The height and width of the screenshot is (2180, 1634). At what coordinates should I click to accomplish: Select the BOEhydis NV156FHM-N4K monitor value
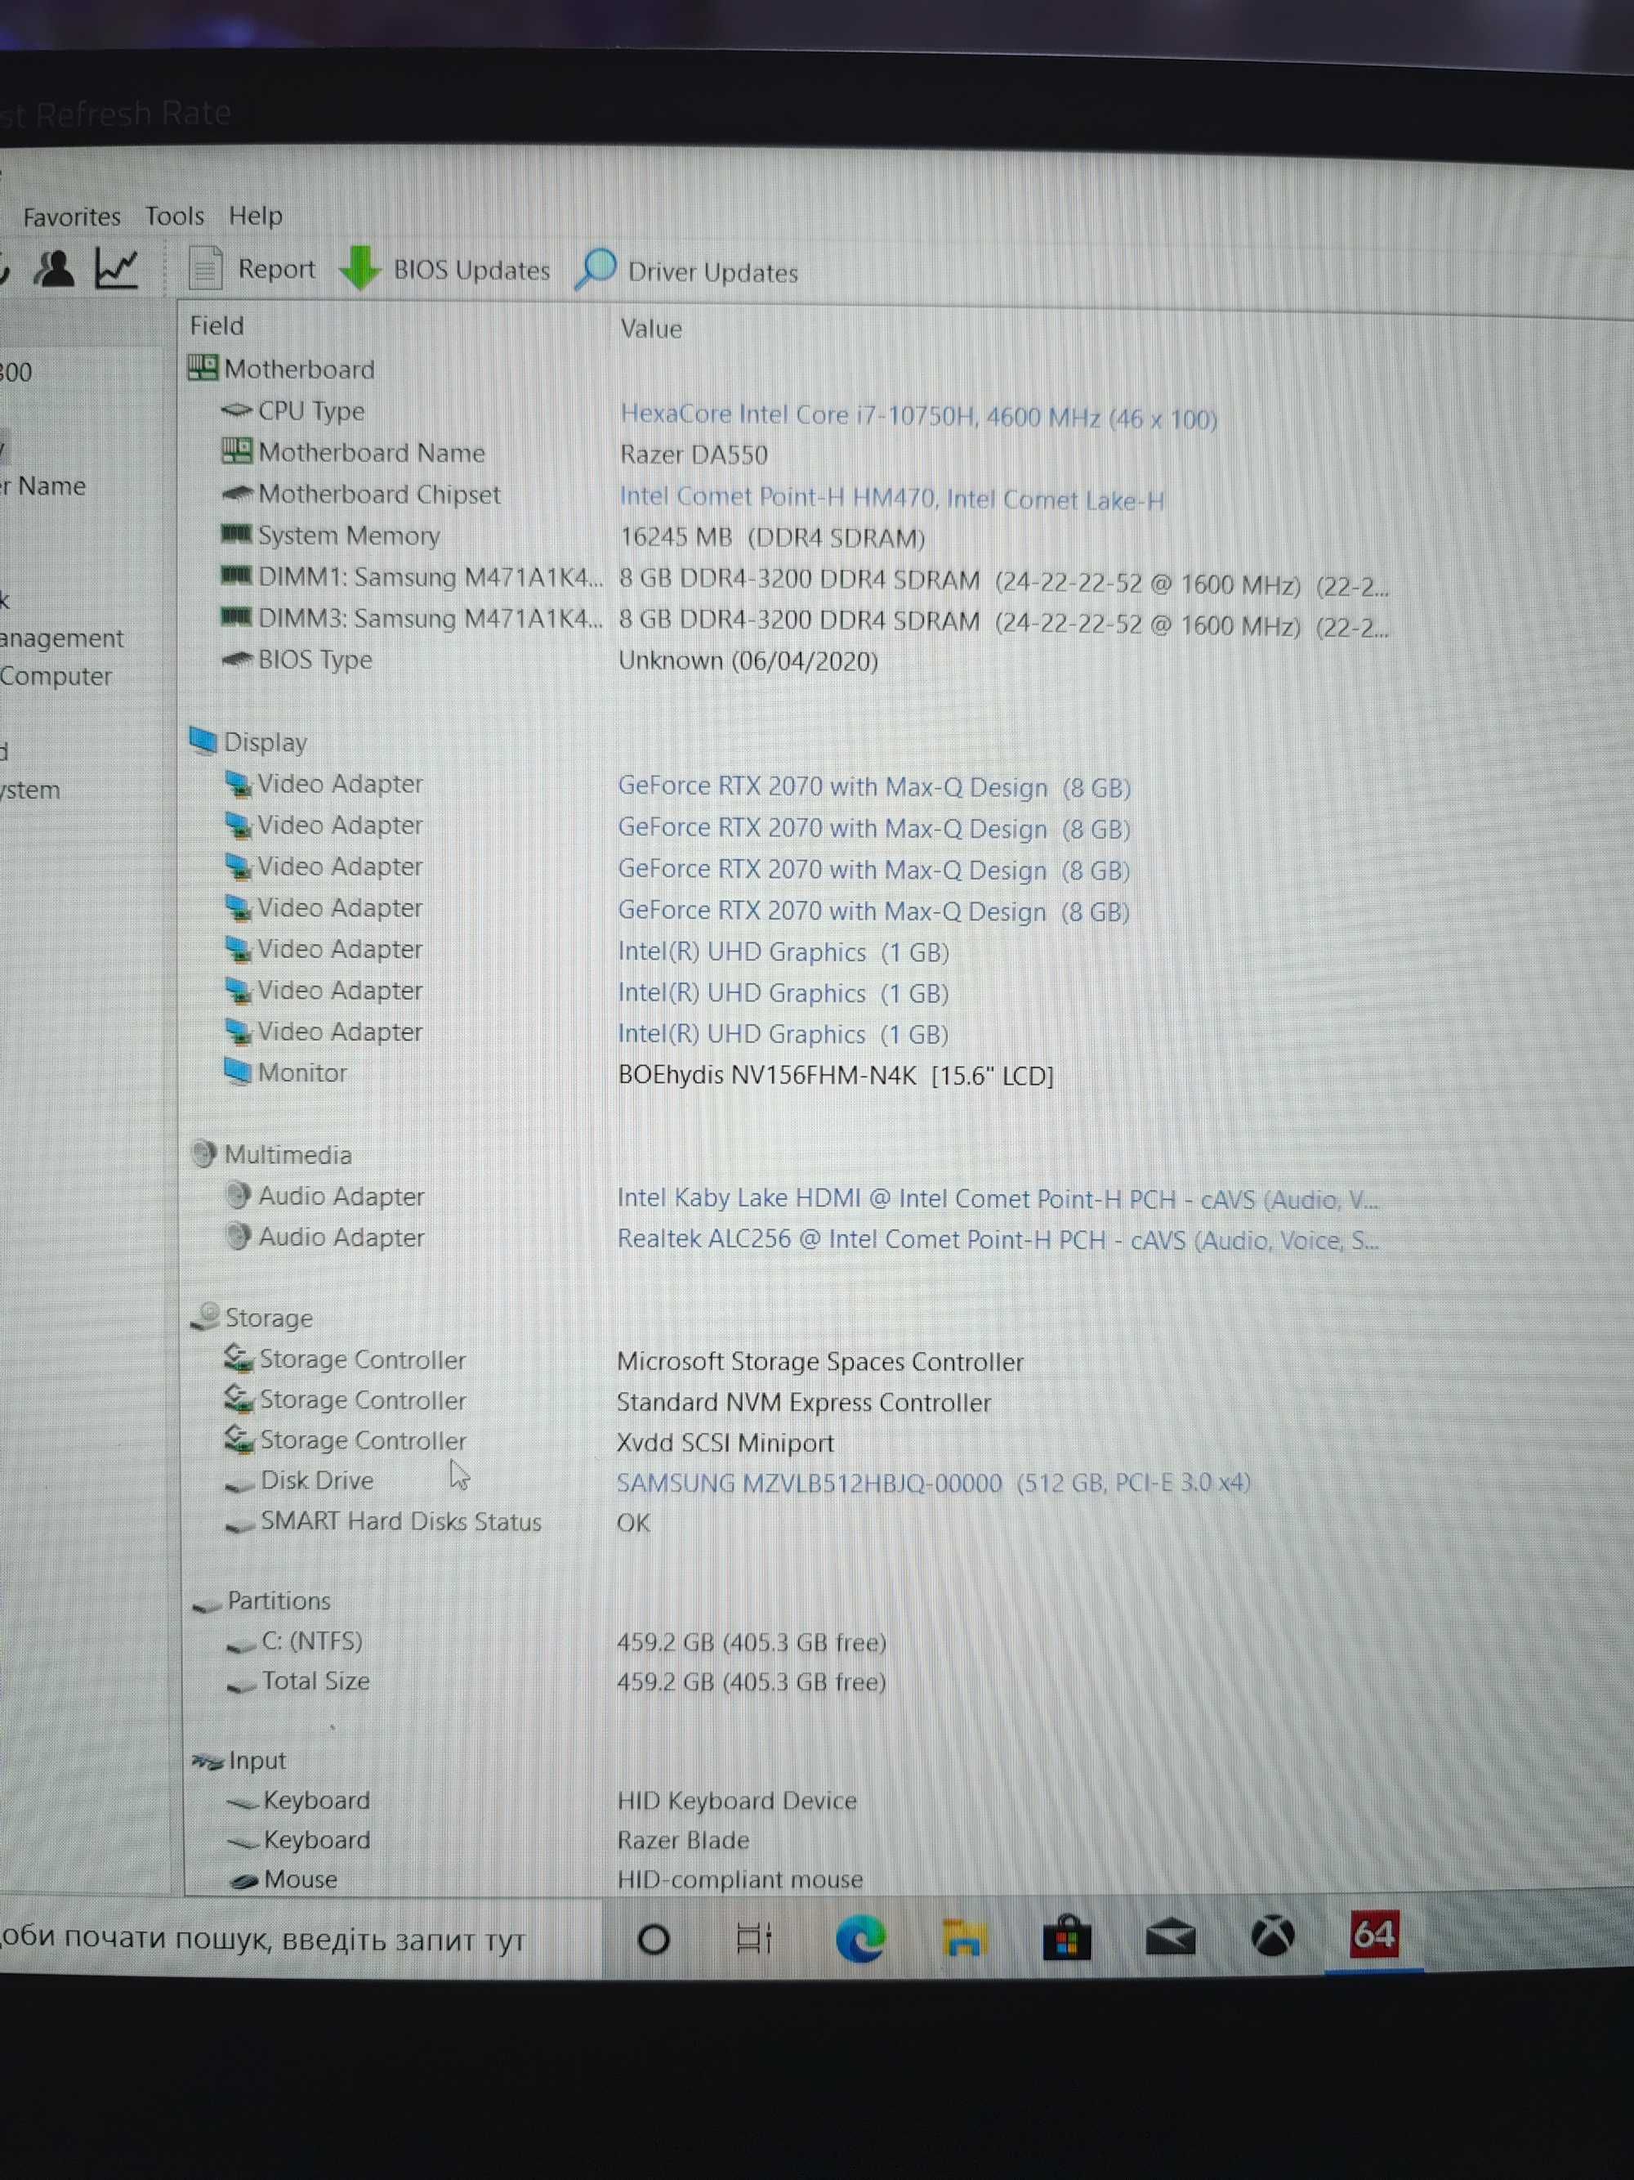pyautogui.click(x=835, y=1074)
